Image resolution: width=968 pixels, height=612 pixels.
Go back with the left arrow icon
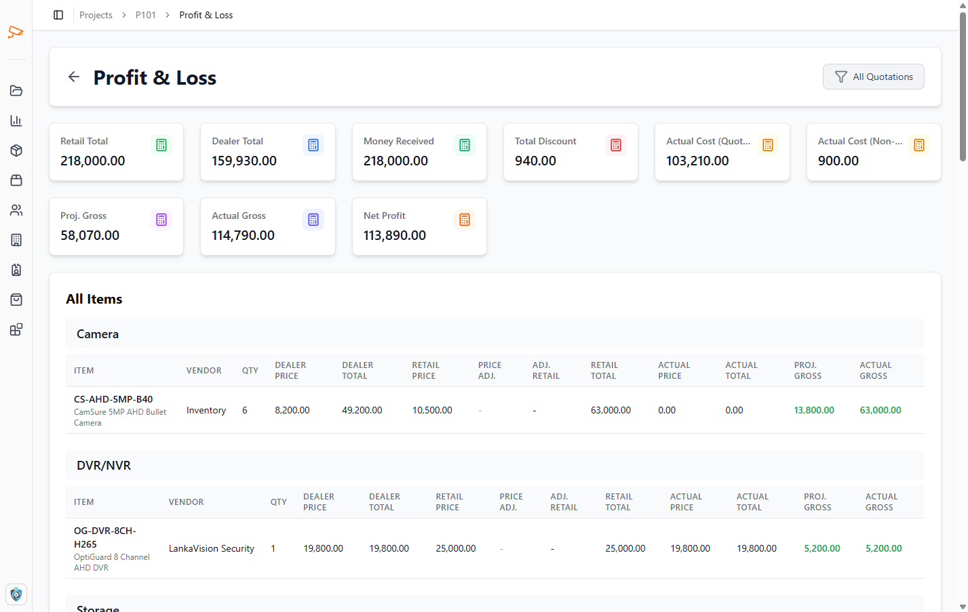pyautogui.click(x=74, y=77)
